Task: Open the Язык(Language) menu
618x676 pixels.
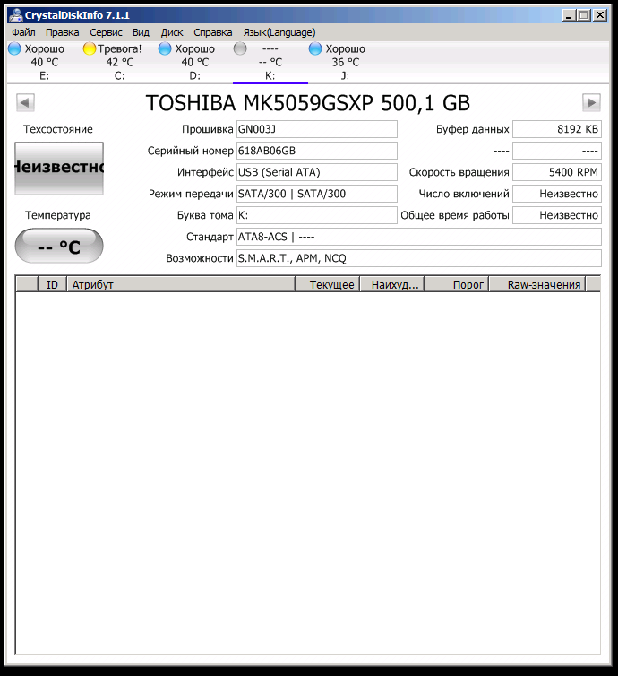Action: 279,32
